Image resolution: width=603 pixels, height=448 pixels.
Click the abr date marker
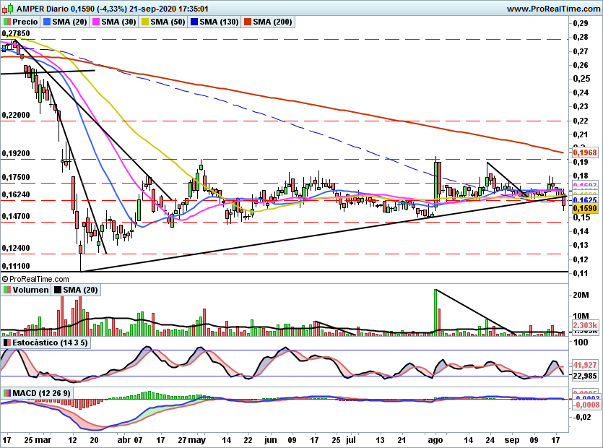tap(123, 440)
